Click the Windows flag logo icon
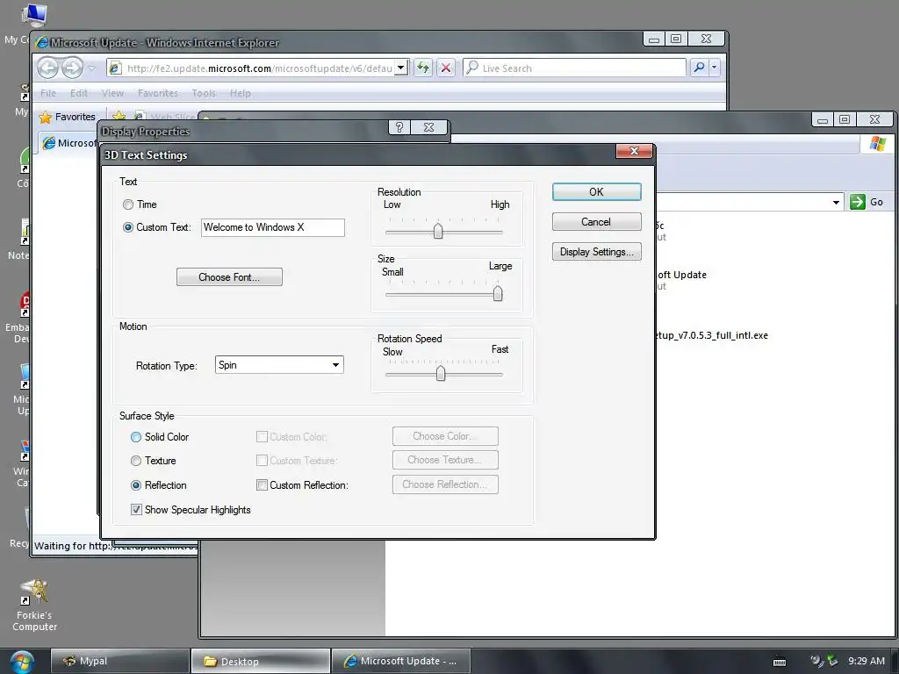899x674 pixels. point(877,143)
